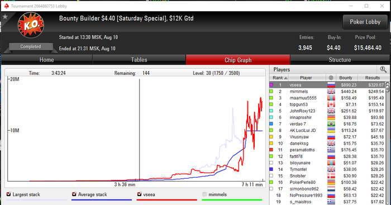The image size is (391, 205).
Task: Click bounty $890.23 for vseea
Action: [349, 85]
